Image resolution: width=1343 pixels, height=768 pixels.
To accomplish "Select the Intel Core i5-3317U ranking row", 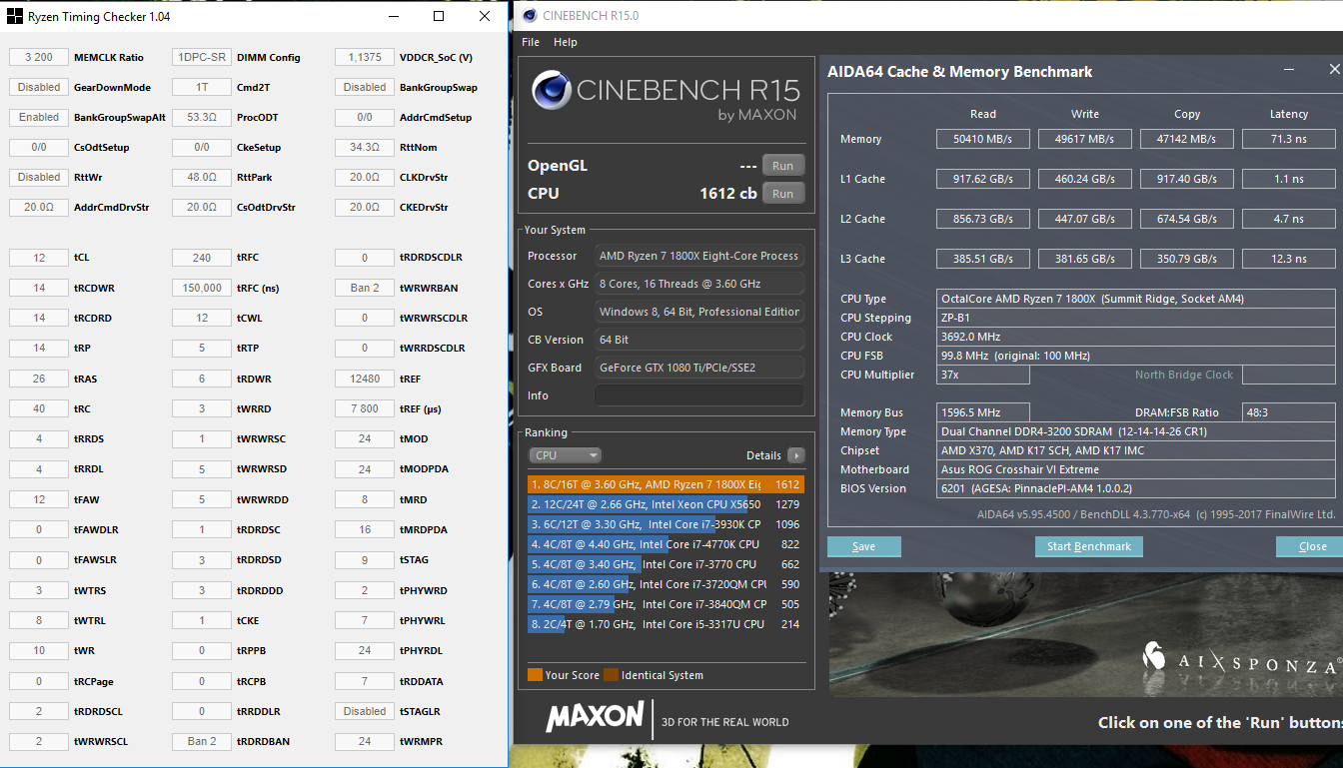I will coord(666,624).
